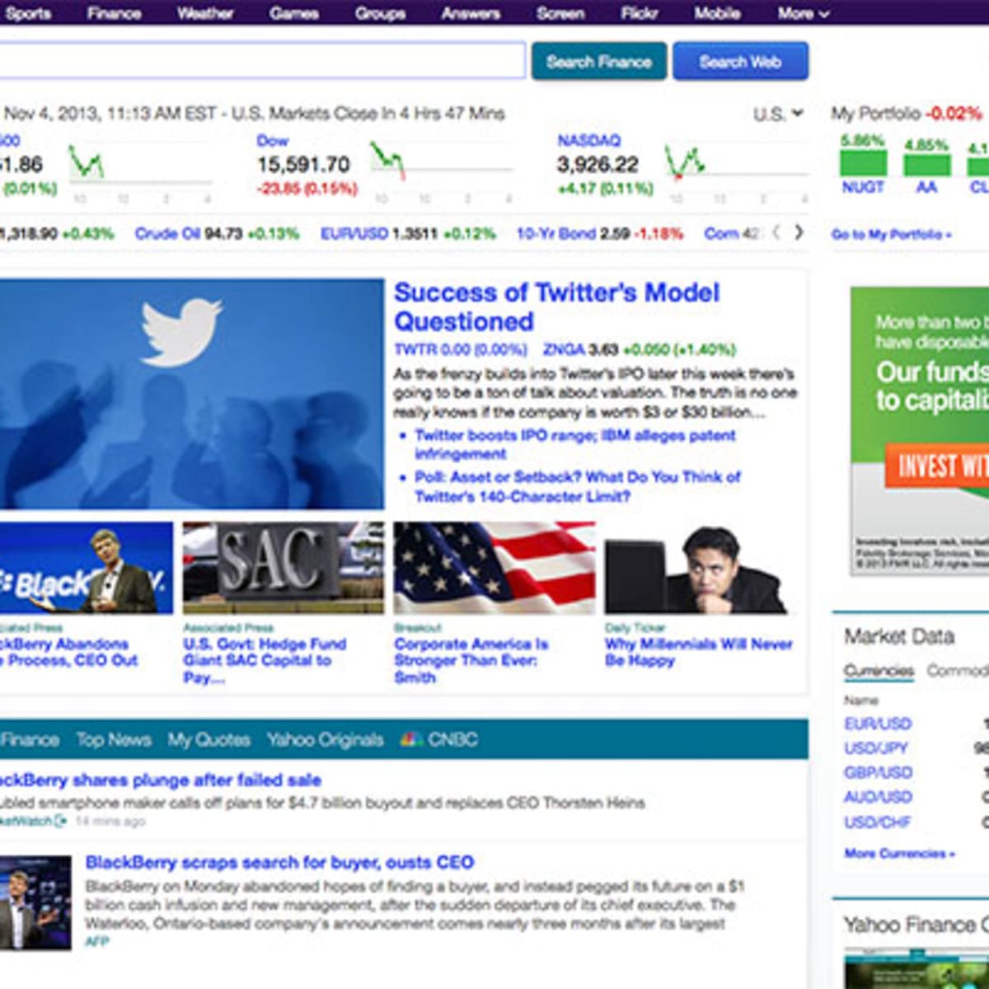The width and height of the screenshot is (989, 989).
Task: Open the Twitter bird lead story image
Action: (191, 393)
